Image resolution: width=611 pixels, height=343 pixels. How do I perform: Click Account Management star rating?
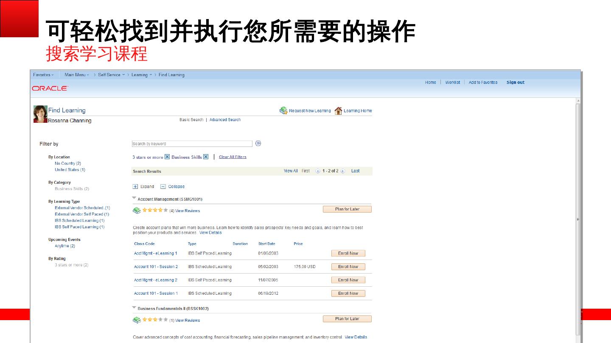click(155, 210)
